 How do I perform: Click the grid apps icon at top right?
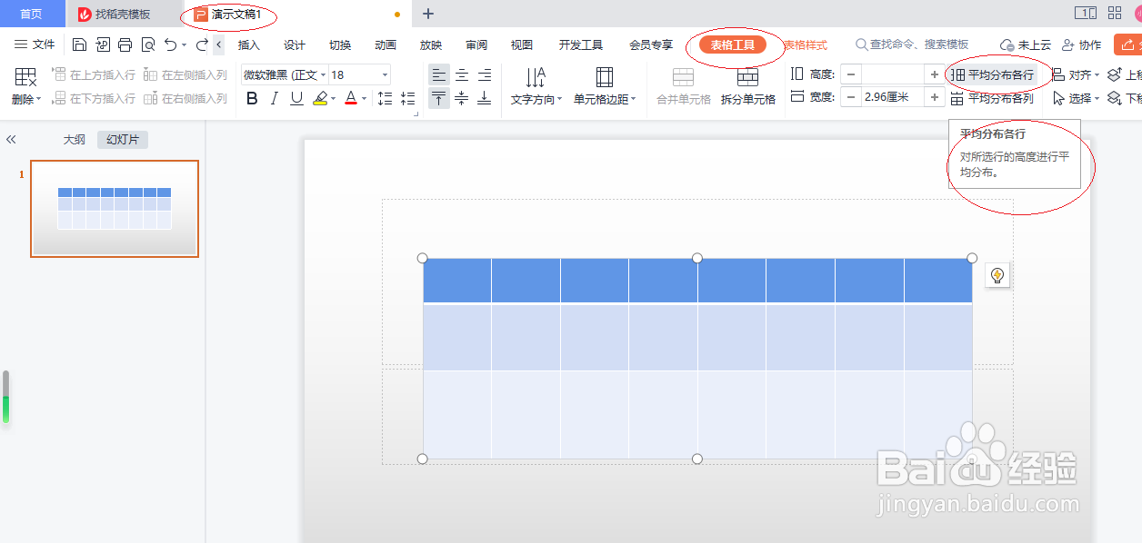1115,13
